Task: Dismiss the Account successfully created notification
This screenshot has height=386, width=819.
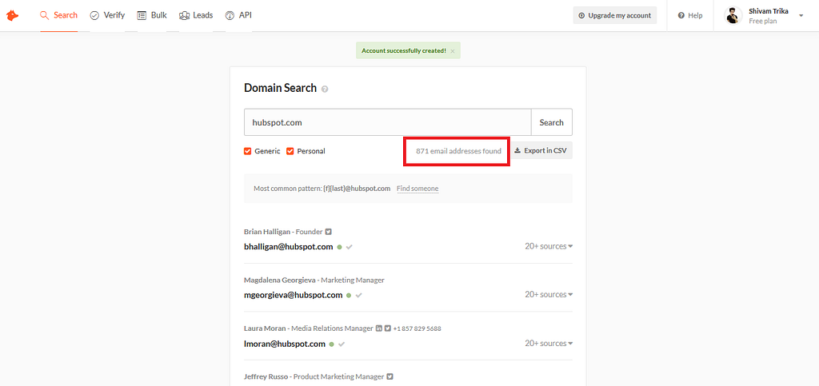Action: tap(453, 50)
